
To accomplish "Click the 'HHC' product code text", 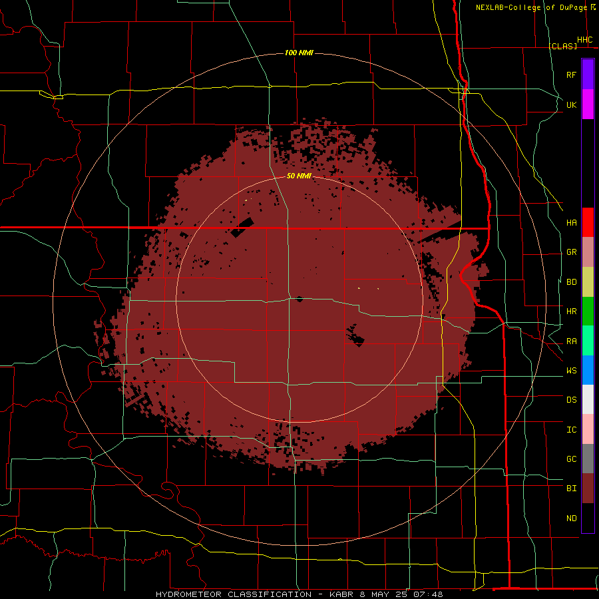I will 584,40.
